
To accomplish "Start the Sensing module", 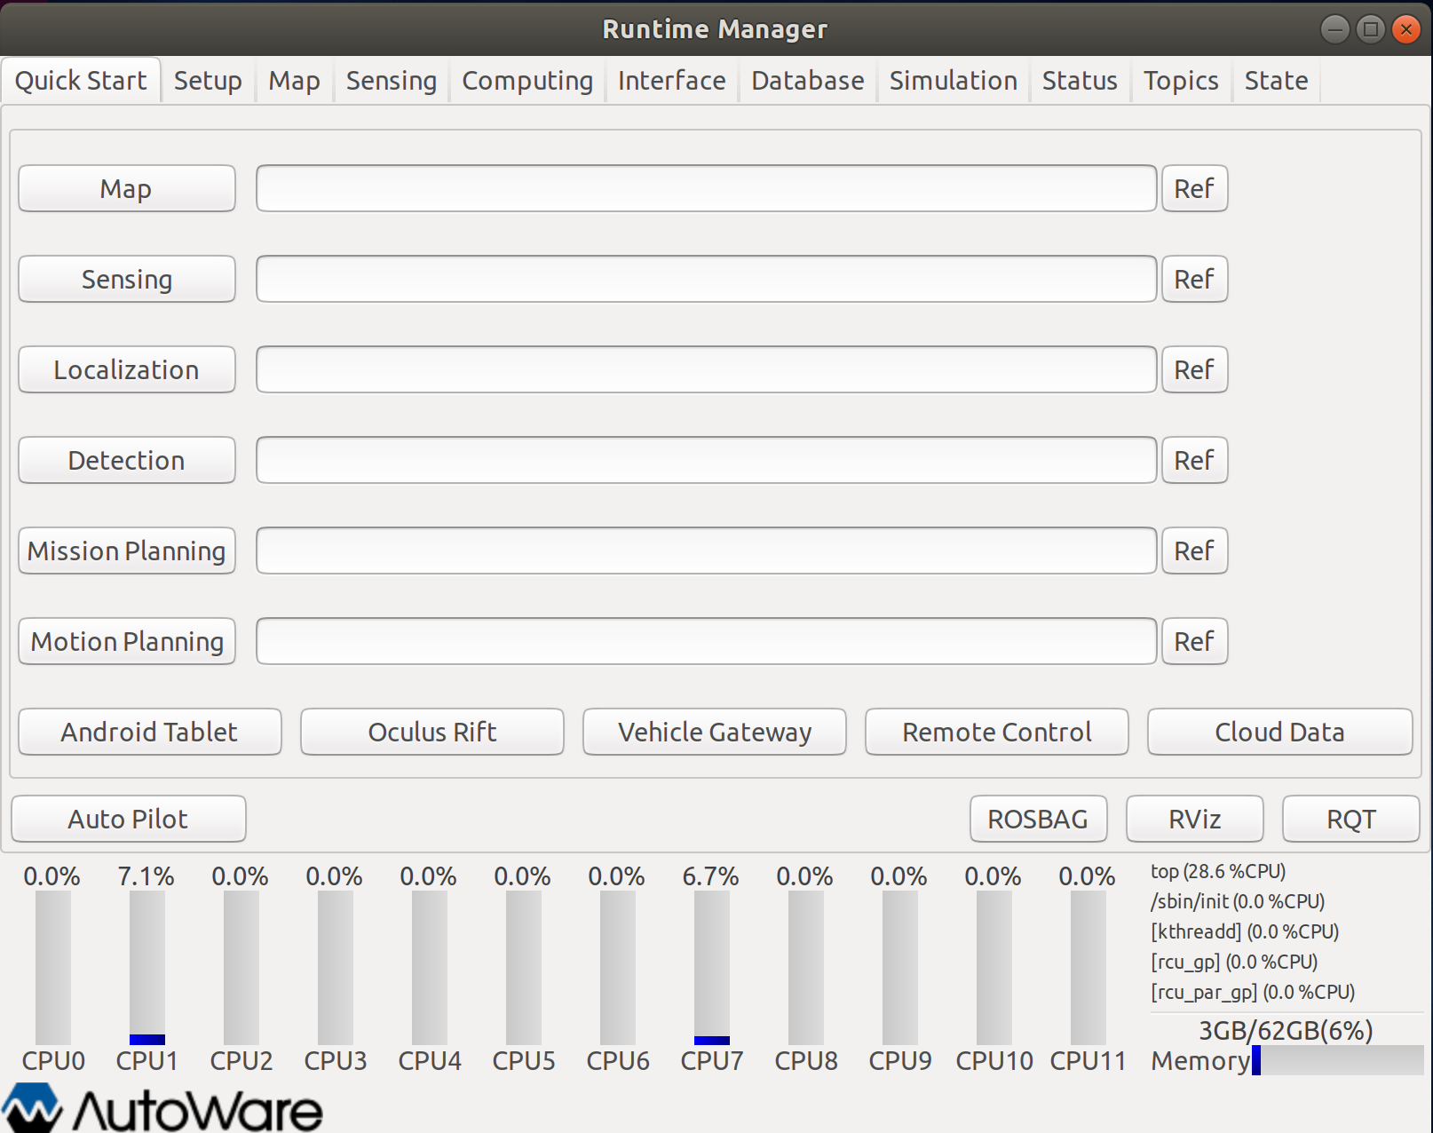I will click(x=126, y=279).
